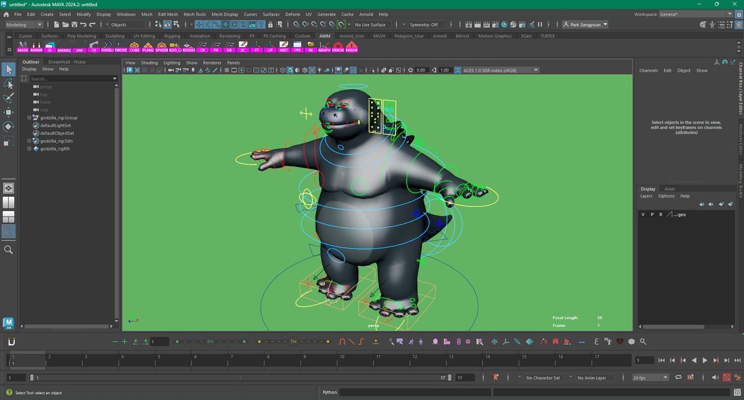Click the HIST shelf button
The width and height of the screenshot is (744, 400).
[x=284, y=47]
